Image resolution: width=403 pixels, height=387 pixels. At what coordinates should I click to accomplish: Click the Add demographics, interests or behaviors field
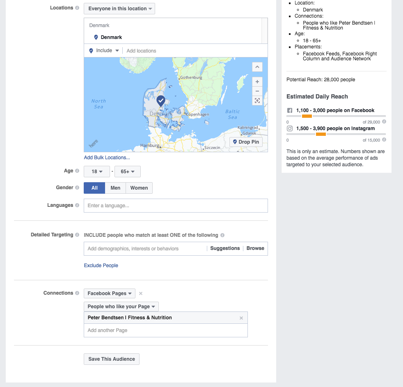(x=145, y=249)
